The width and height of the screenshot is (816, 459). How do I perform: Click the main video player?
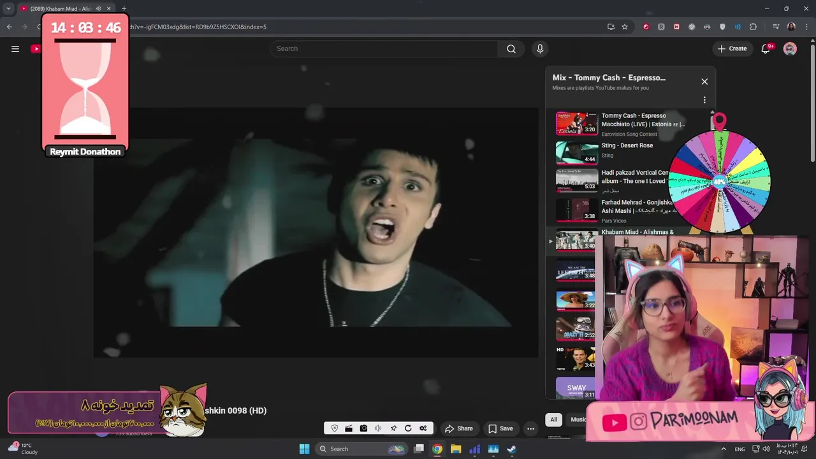(x=316, y=233)
